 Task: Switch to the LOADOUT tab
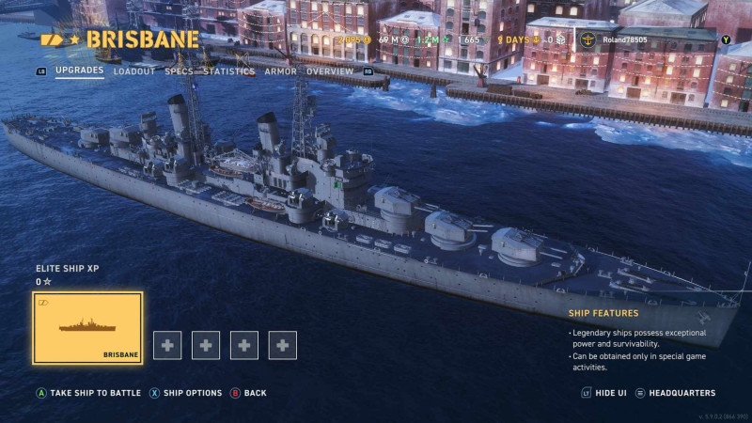click(x=134, y=71)
